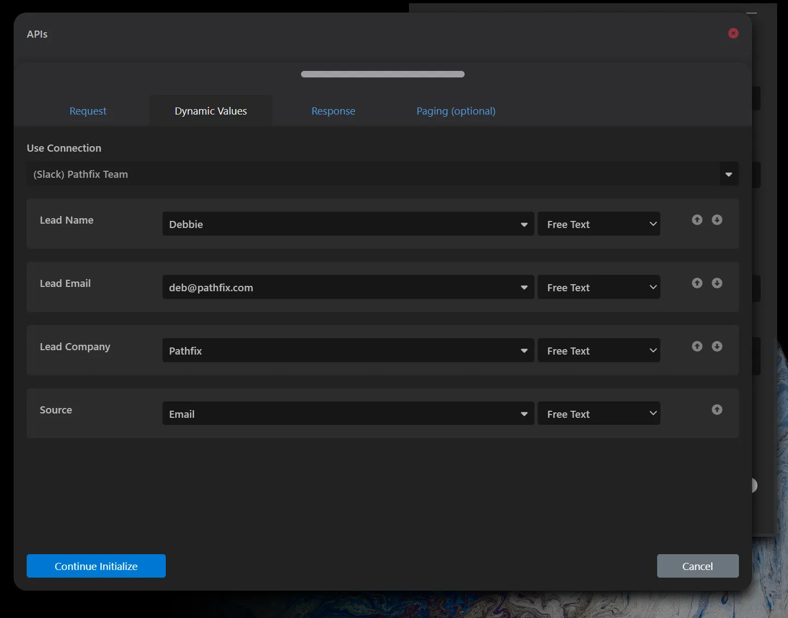The height and width of the screenshot is (618, 788).
Task: Open Source Free Text type selector
Action: [599, 414]
